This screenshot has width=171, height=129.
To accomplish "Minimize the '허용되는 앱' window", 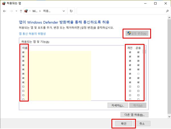I will coord(145,3).
